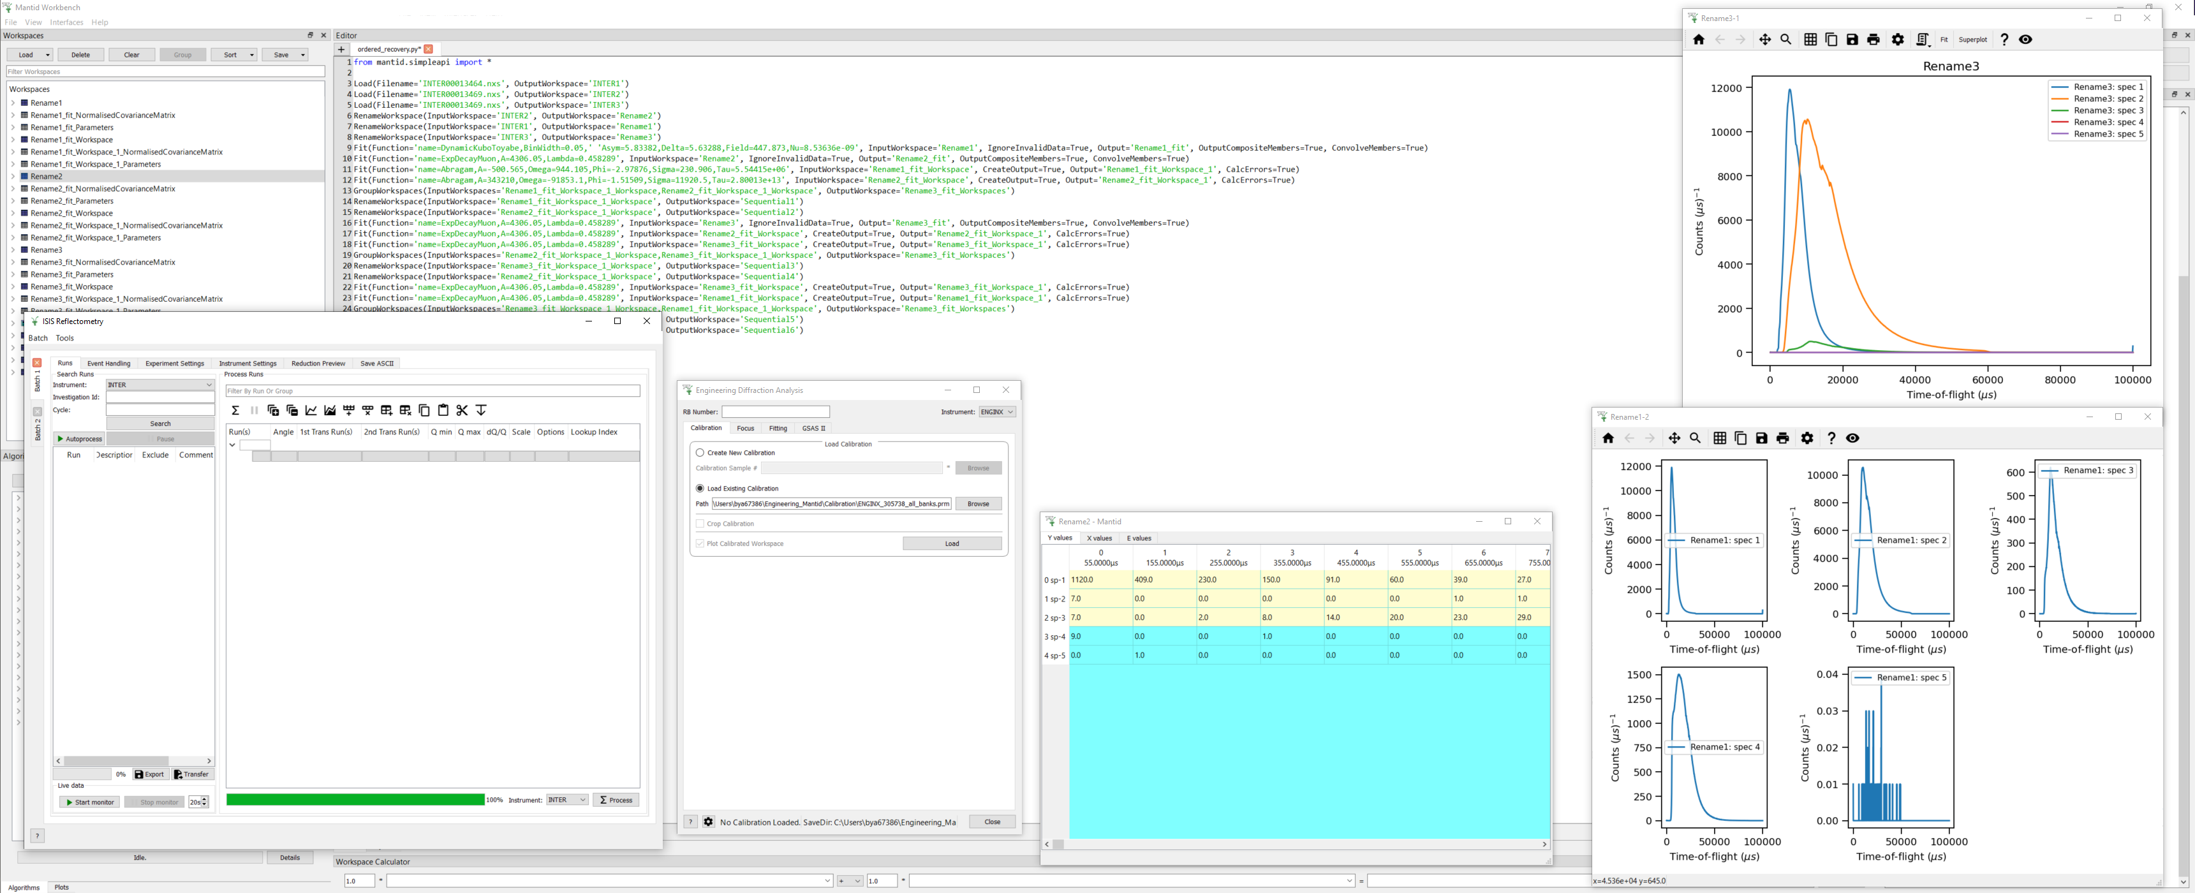Viewport: 2195px width, 893px height.
Task: Switch to the Reduction Preview tab
Action: click(x=318, y=363)
